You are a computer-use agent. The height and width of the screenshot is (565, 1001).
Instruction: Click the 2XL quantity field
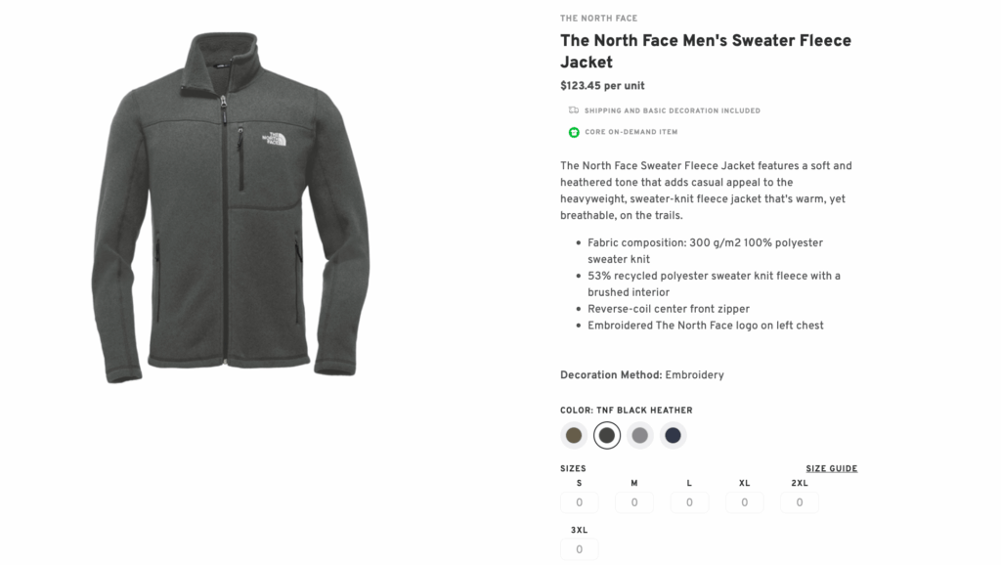pos(800,501)
